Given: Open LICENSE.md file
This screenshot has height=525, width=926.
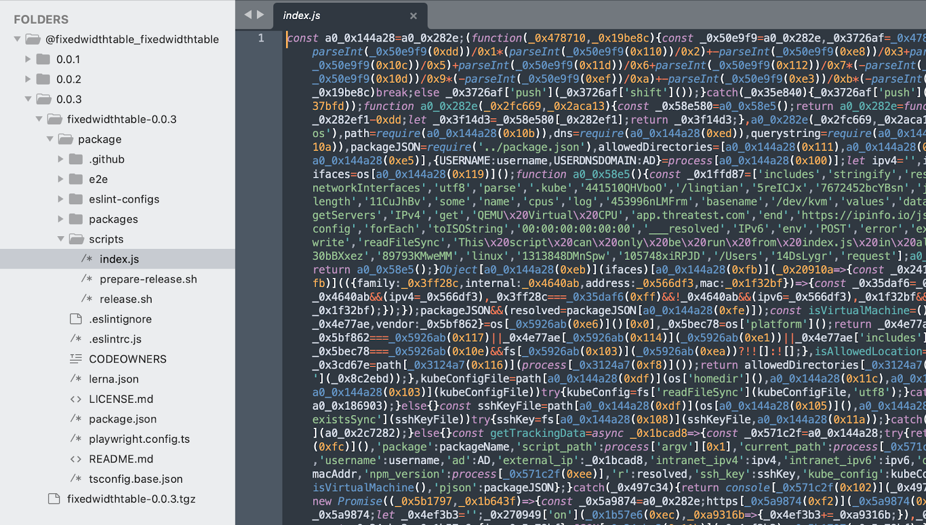Looking at the screenshot, I should 121,399.
